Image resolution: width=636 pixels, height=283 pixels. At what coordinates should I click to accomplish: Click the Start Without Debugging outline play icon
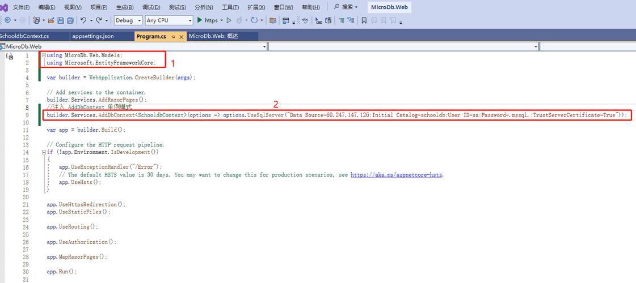coord(228,20)
